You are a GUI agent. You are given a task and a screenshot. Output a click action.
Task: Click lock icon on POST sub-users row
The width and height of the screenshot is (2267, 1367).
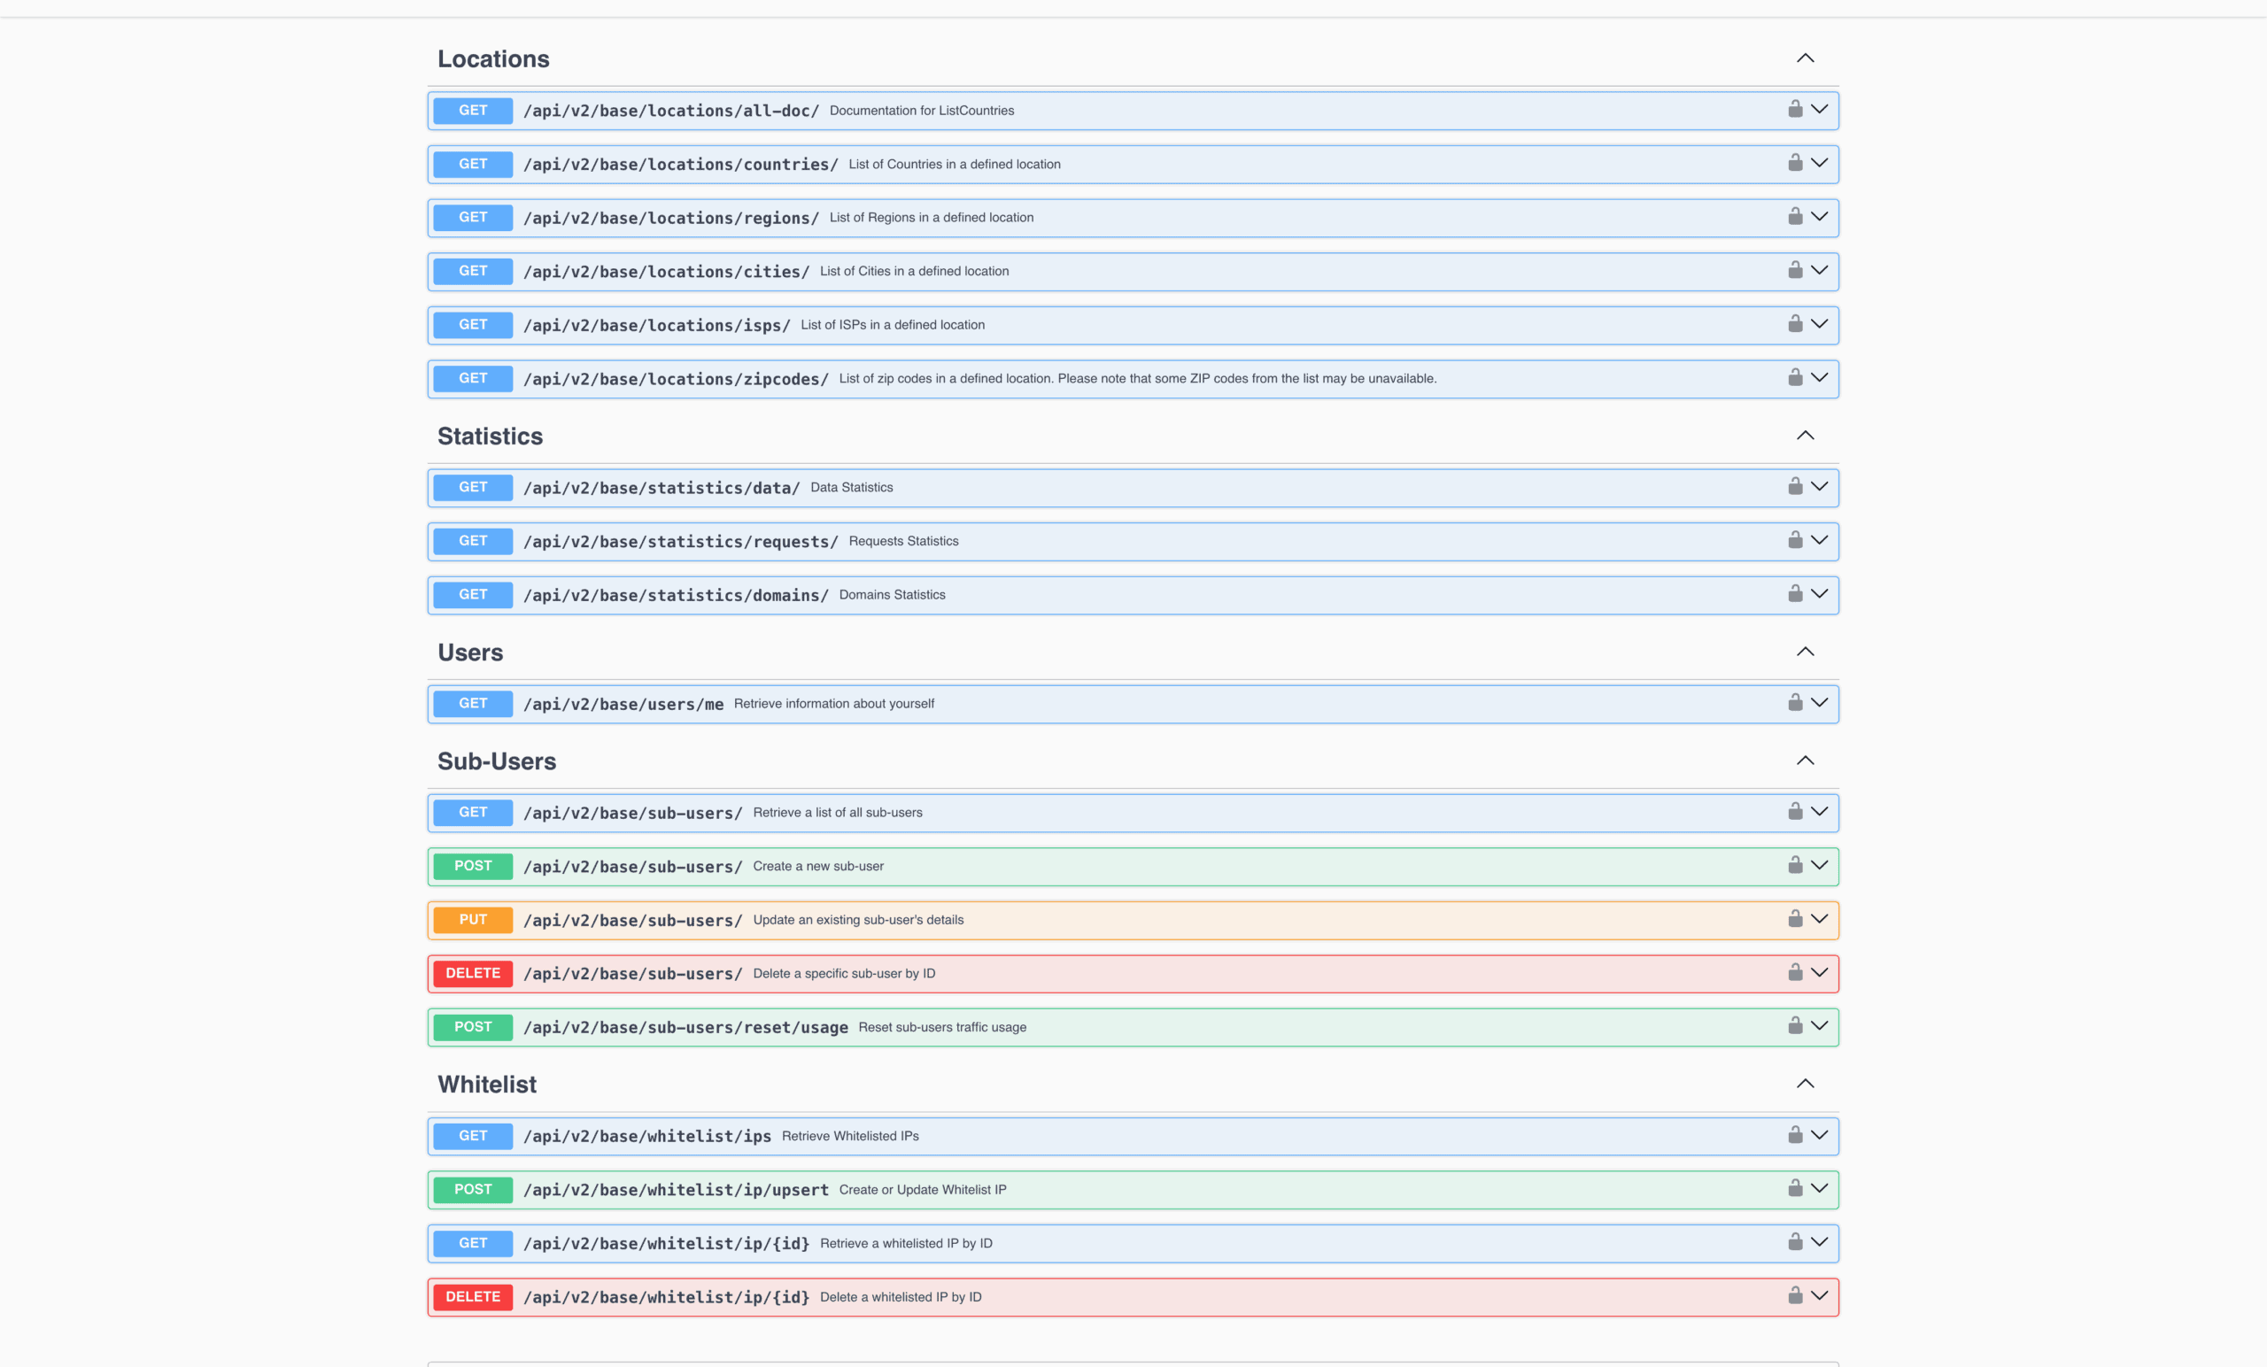point(1794,866)
